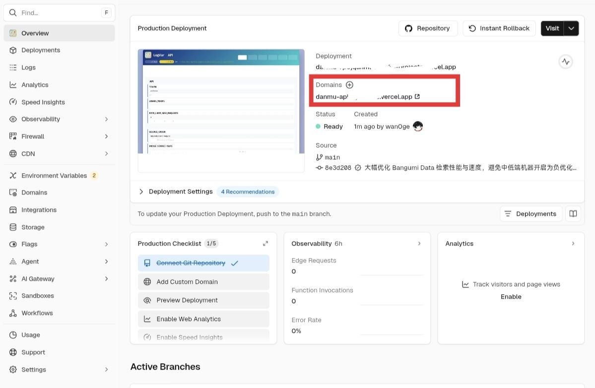This screenshot has width=595, height=388.
Task: Click Instant Rollback button
Action: coord(499,28)
